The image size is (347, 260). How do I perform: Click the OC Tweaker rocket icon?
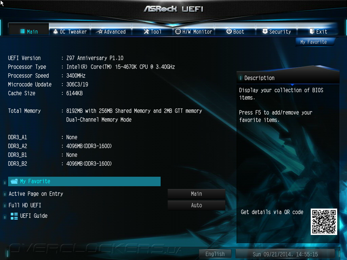pyautogui.click(x=56, y=31)
